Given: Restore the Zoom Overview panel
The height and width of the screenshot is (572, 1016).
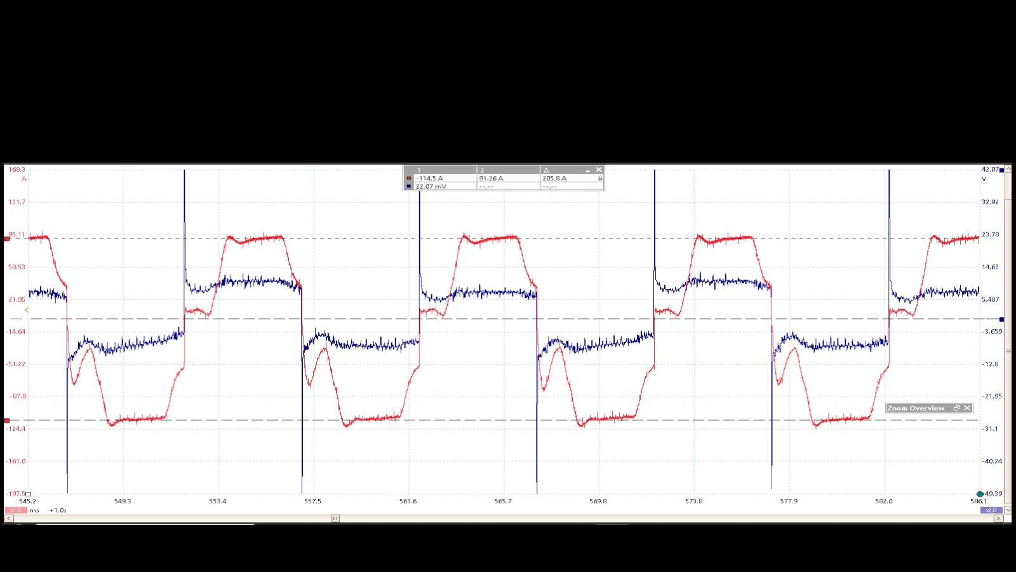Looking at the screenshot, I should coord(957,408).
